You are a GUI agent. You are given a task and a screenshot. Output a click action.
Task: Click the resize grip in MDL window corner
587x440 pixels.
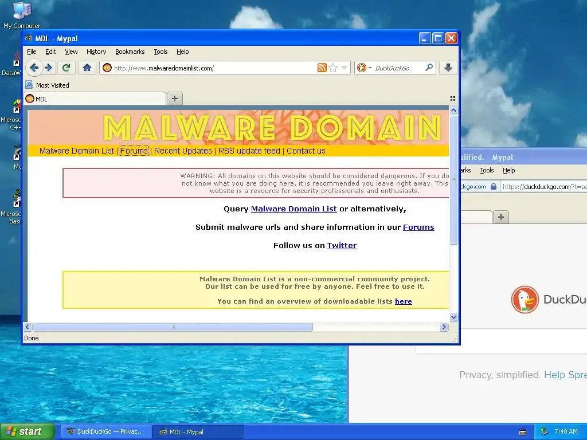point(455,339)
